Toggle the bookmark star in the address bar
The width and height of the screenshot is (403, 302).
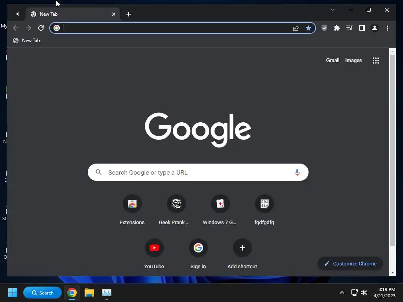tap(309, 28)
